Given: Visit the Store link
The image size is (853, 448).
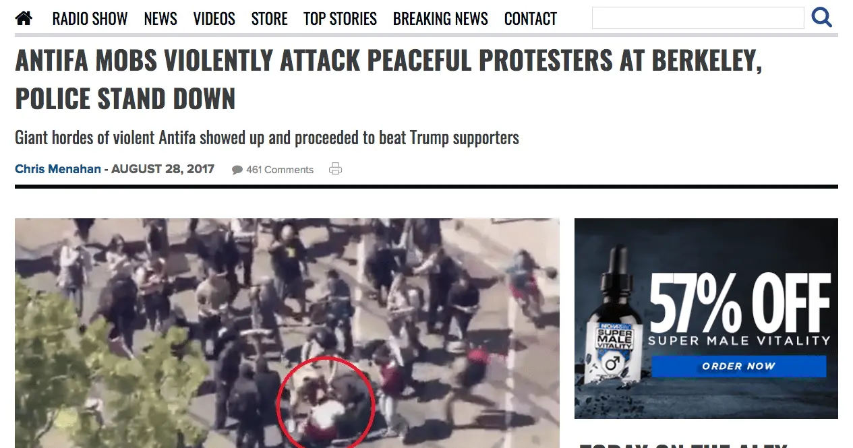Looking at the screenshot, I should 270,19.
